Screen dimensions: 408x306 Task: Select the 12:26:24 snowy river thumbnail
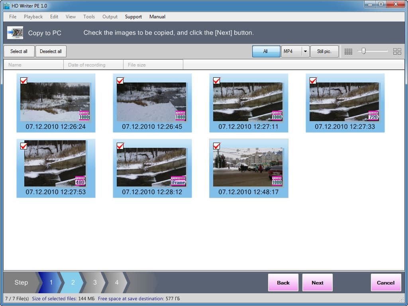point(55,102)
